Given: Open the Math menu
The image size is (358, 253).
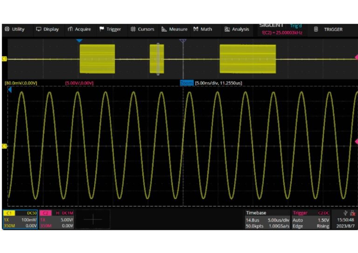Looking at the screenshot, I should point(203,29).
